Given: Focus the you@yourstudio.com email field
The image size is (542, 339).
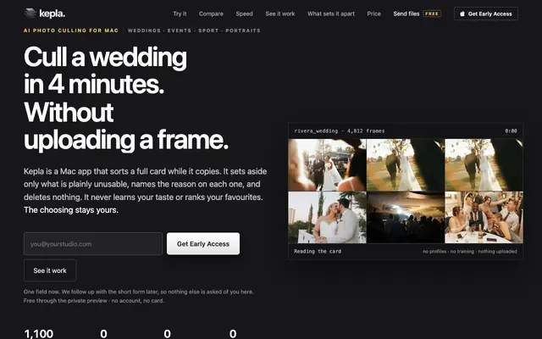Looking at the screenshot, I should pyautogui.click(x=93, y=244).
